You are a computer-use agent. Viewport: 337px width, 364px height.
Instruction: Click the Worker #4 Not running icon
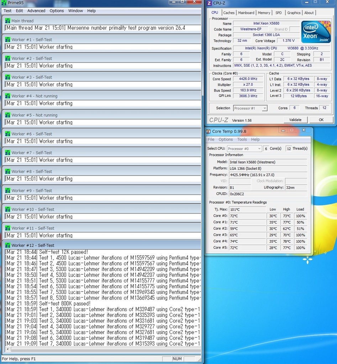(7, 96)
